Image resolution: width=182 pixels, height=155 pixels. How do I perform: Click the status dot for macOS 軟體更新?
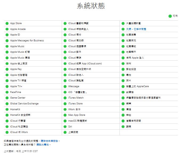coord(65,121)
